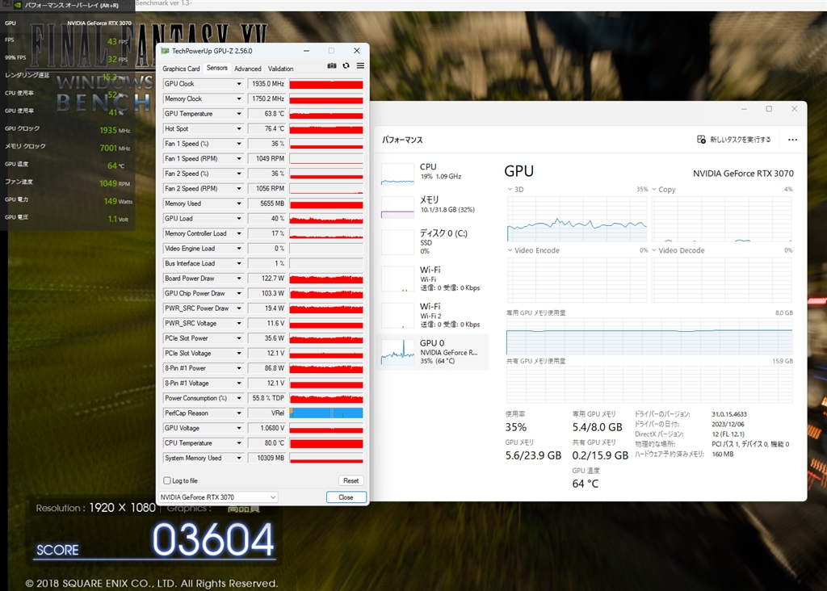Click the GPU 温度 64 °C reading
Screen dimensions: 827x591
point(586,484)
